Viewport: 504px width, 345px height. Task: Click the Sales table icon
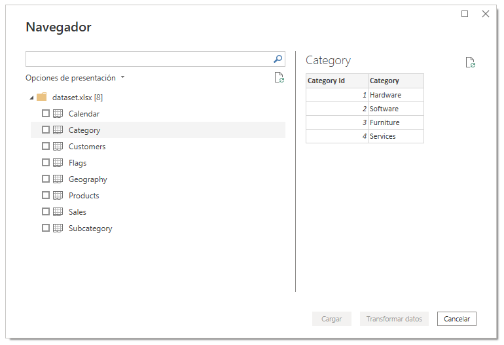(58, 212)
